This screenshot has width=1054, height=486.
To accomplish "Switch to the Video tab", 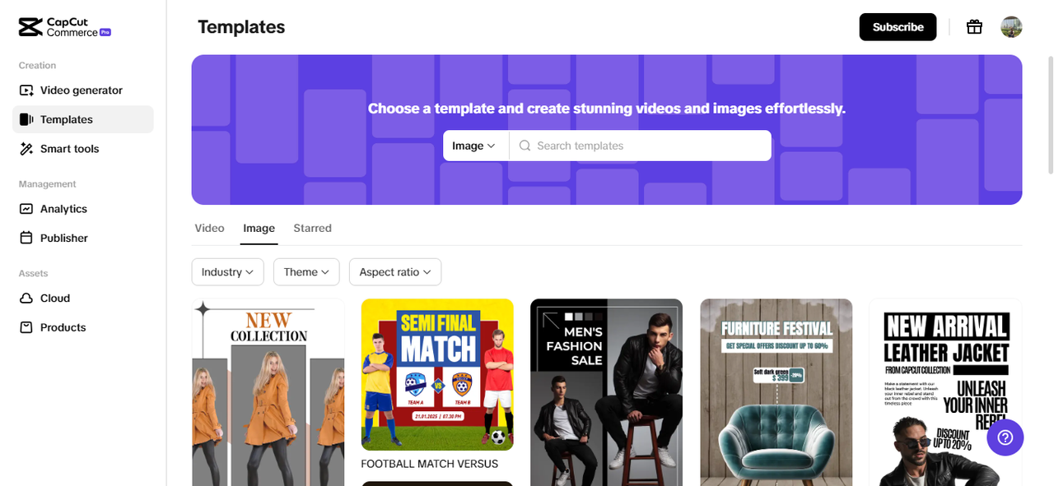I will coord(209,229).
